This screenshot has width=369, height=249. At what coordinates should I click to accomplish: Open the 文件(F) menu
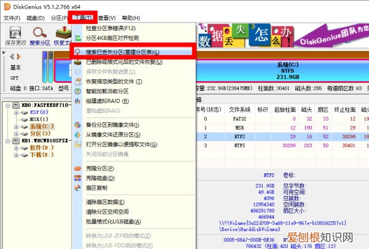point(12,18)
